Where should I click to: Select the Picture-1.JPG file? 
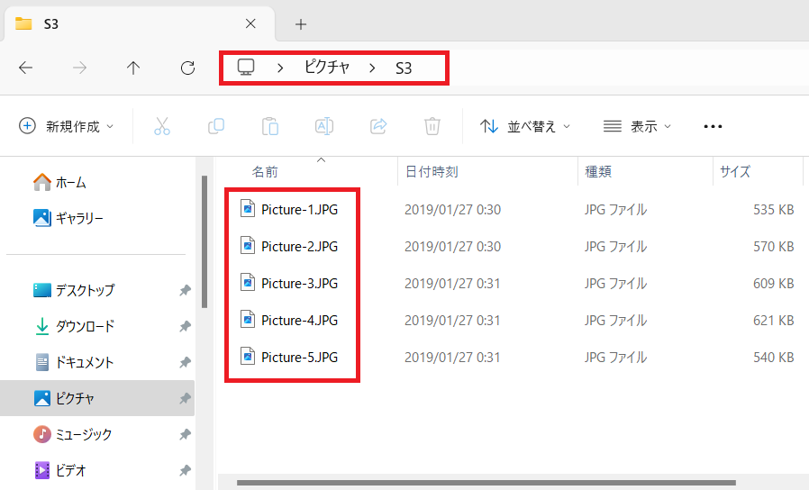(x=299, y=210)
